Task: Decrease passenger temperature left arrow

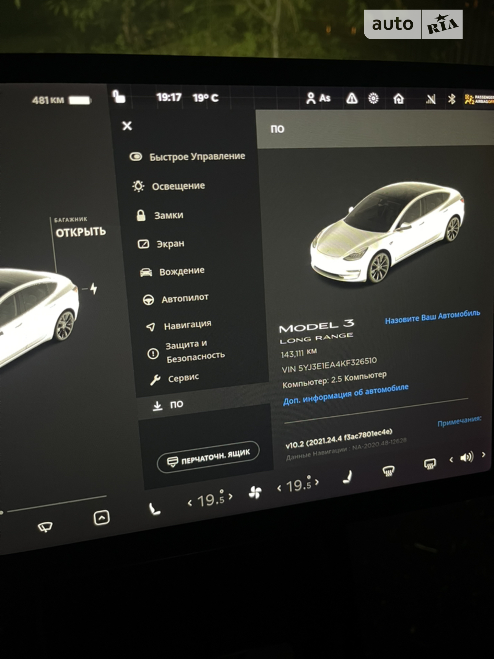Action: (x=280, y=488)
